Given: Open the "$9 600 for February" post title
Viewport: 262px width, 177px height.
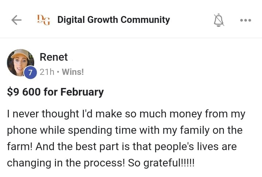Looking at the screenshot, I should point(55,92).
